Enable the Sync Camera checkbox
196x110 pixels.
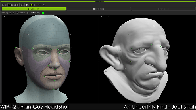click(x=34, y=5)
